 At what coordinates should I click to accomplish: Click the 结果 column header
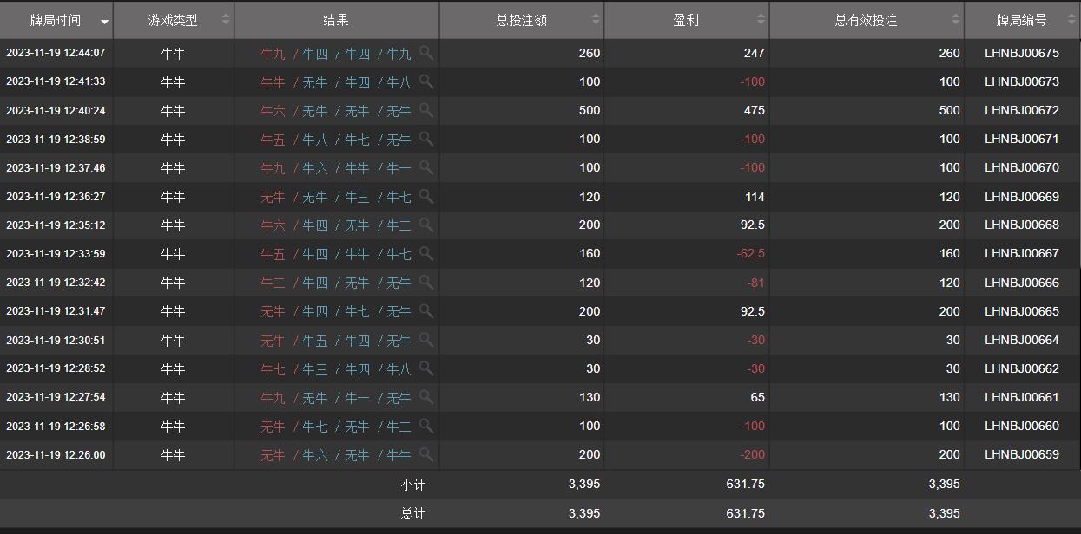click(337, 20)
